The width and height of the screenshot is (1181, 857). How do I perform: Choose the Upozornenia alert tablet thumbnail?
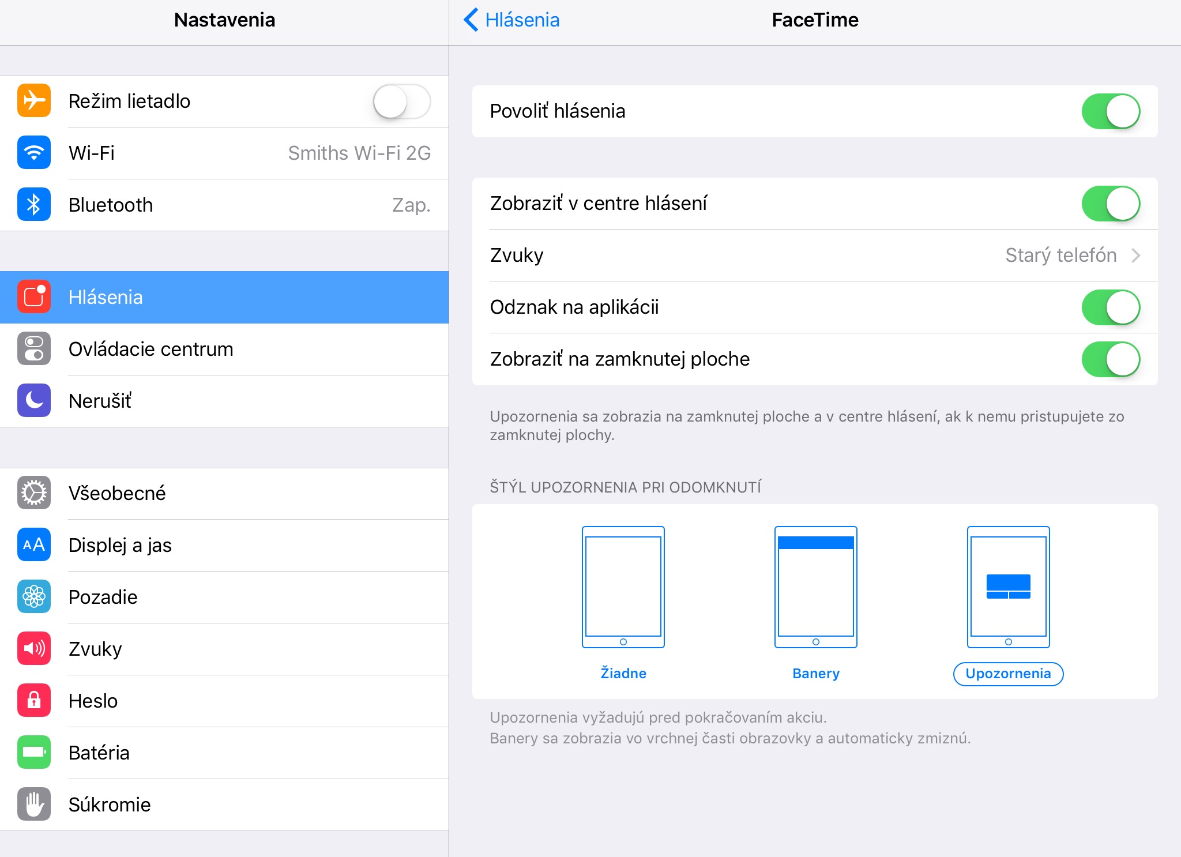[1008, 587]
